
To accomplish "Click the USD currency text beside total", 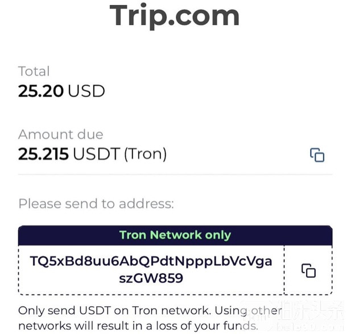I will tap(86, 91).
